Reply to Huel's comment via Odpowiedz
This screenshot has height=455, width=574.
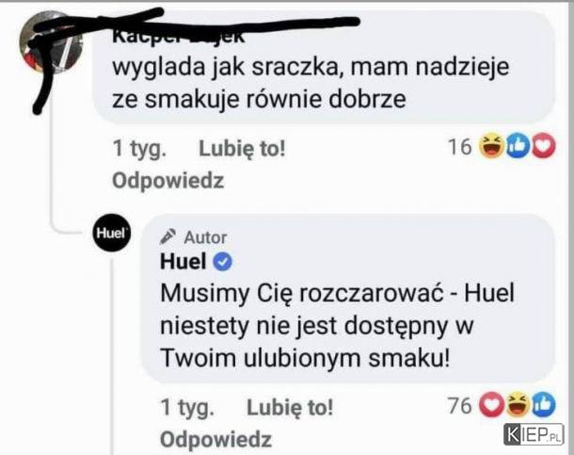point(216,439)
